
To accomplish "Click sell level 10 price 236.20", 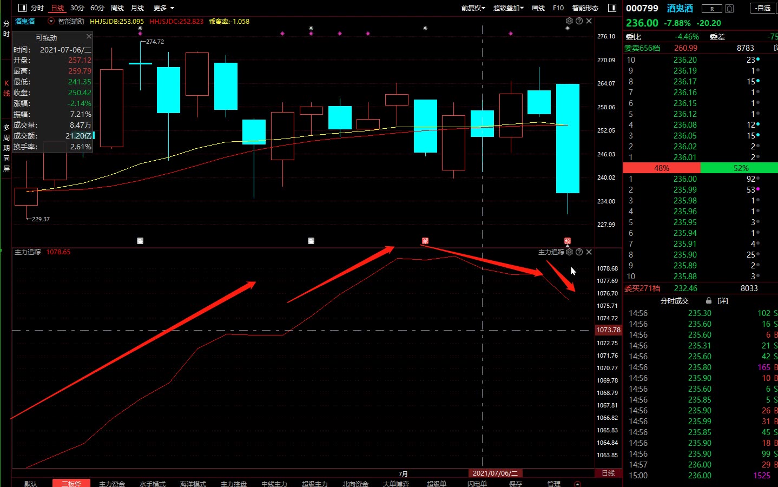I will click(x=685, y=60).
